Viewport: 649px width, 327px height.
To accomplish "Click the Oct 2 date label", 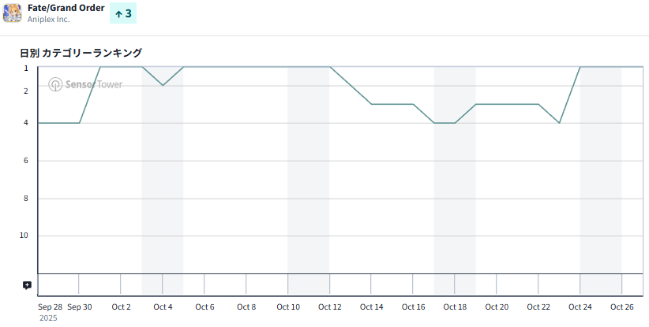I will (x=121, y=307).
